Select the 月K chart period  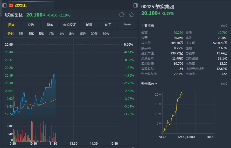pos(52,34)
